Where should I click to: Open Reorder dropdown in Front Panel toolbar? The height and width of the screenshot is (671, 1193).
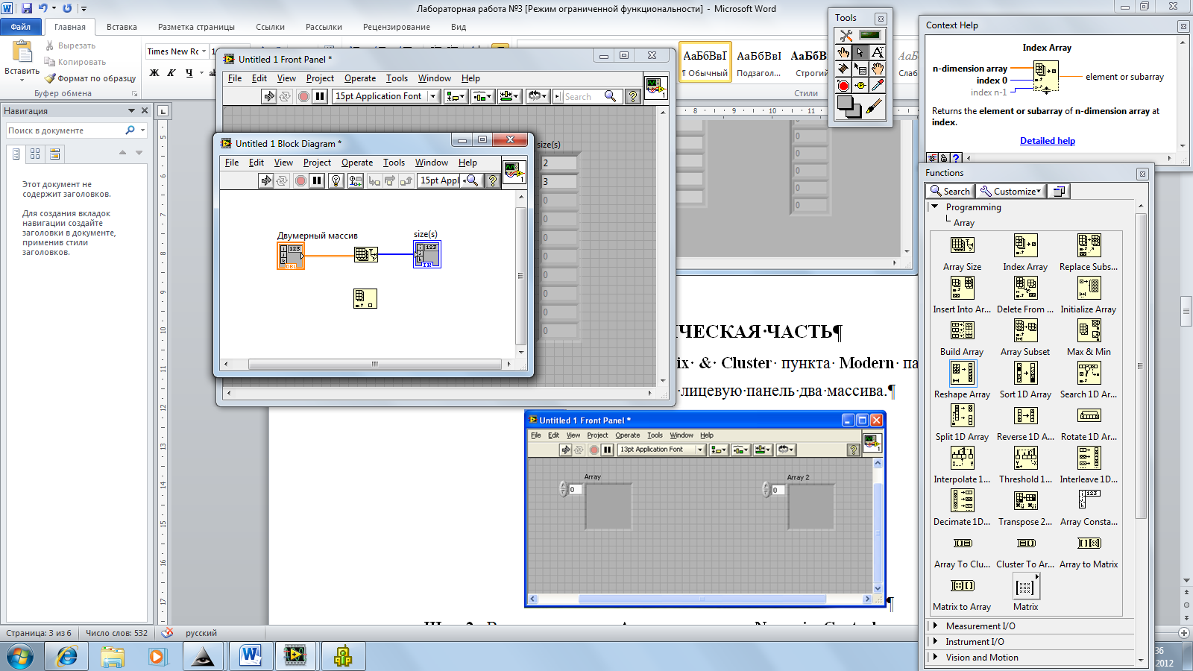(x=537, y=96)
